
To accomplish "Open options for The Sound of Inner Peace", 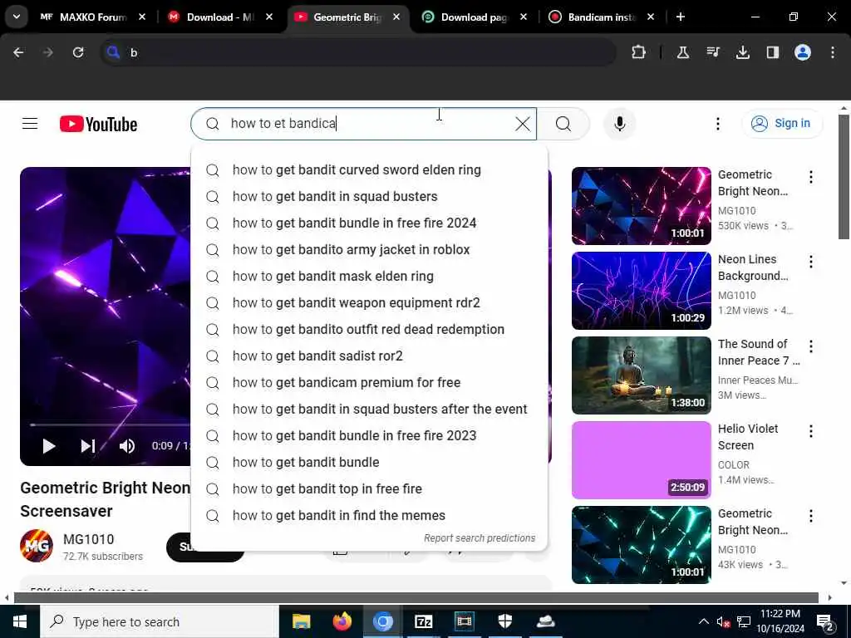I will coord(811,346).
